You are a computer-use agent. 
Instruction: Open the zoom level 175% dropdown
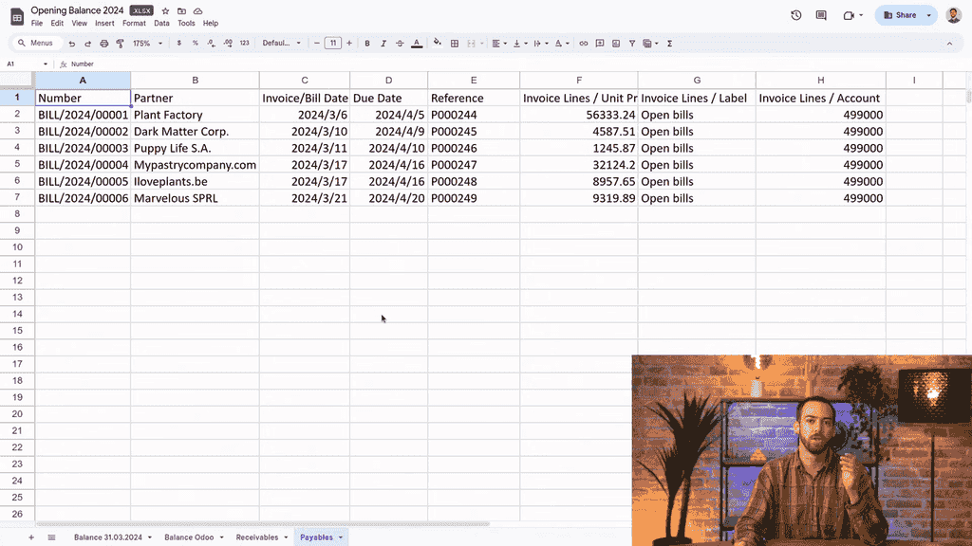(x=147, y=44)
